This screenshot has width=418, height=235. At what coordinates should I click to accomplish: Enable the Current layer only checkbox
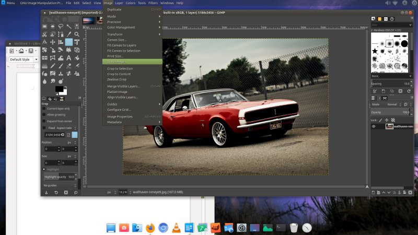tap(44, 109)
